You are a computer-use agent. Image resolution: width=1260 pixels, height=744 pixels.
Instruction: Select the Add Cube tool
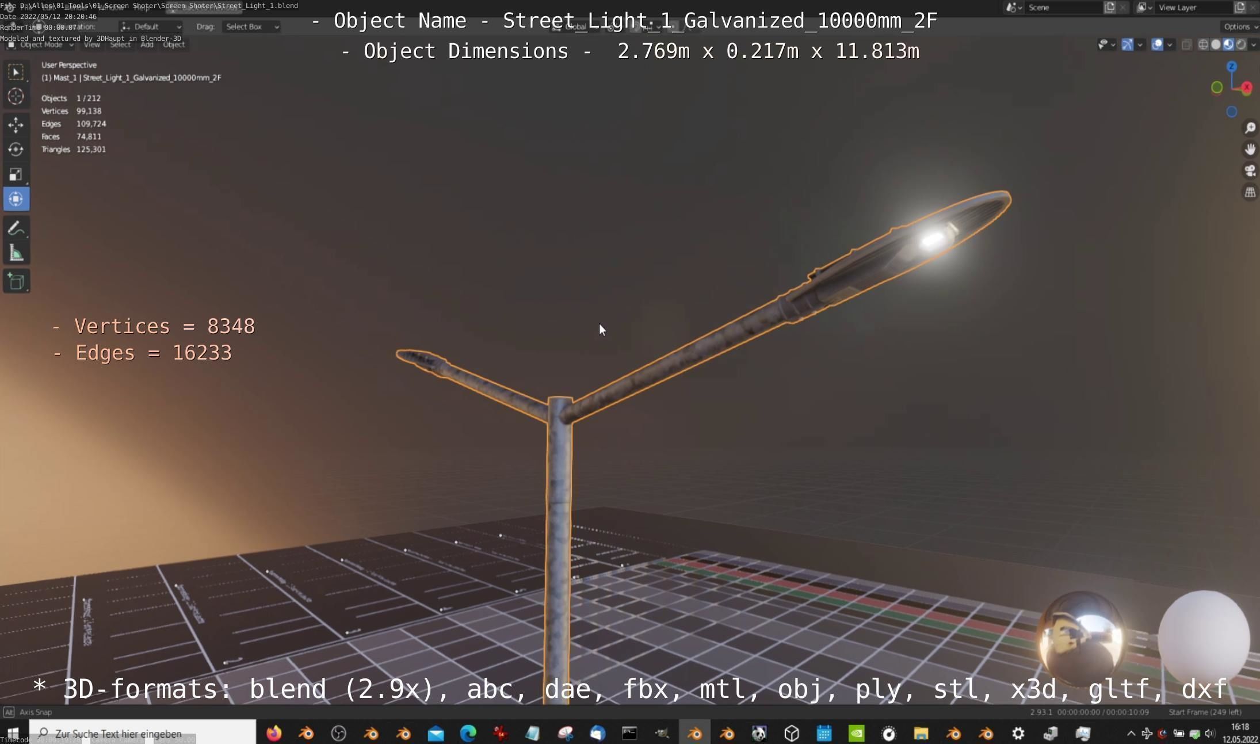[16, 281]
